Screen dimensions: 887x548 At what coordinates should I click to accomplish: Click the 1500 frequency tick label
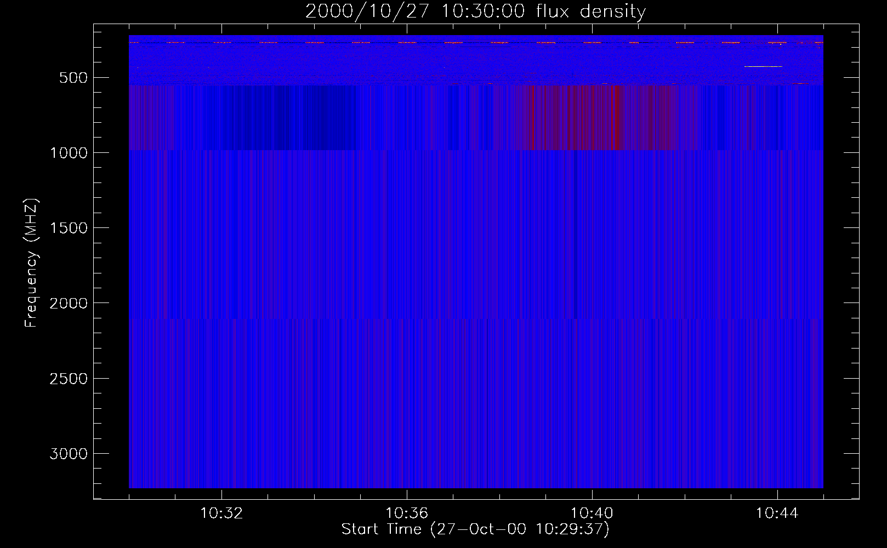69,228
